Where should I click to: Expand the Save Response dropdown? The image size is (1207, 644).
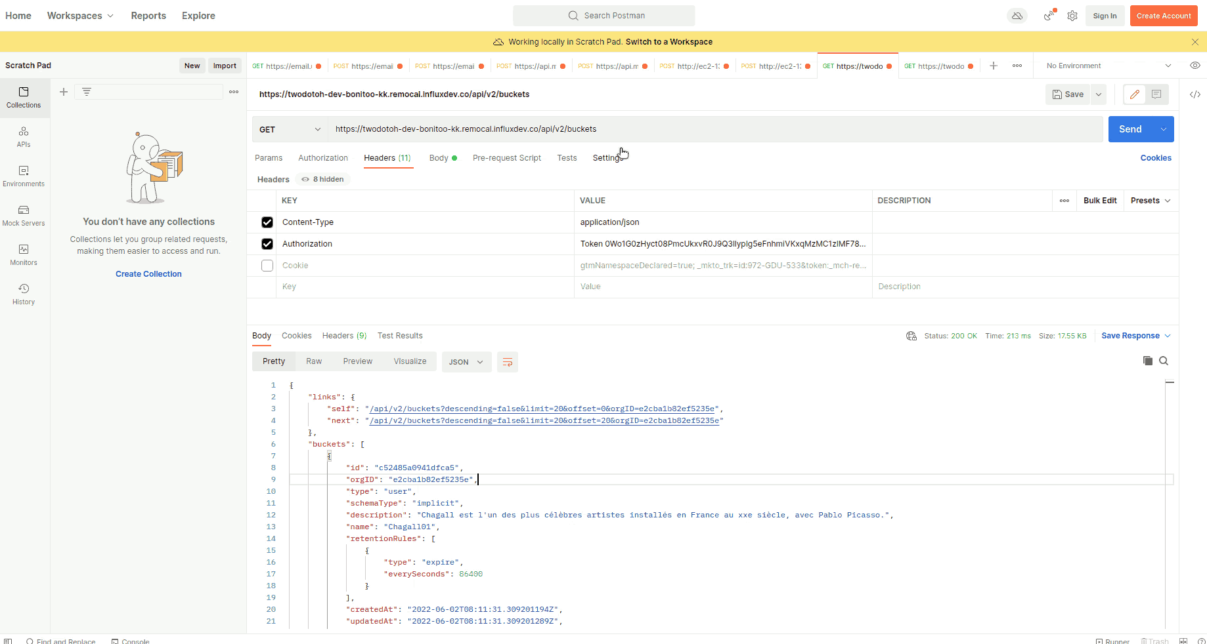[1136, 336]
